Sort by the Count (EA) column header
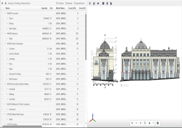The width and height of the screenshot is (182, 128). [x=72, y=8]
